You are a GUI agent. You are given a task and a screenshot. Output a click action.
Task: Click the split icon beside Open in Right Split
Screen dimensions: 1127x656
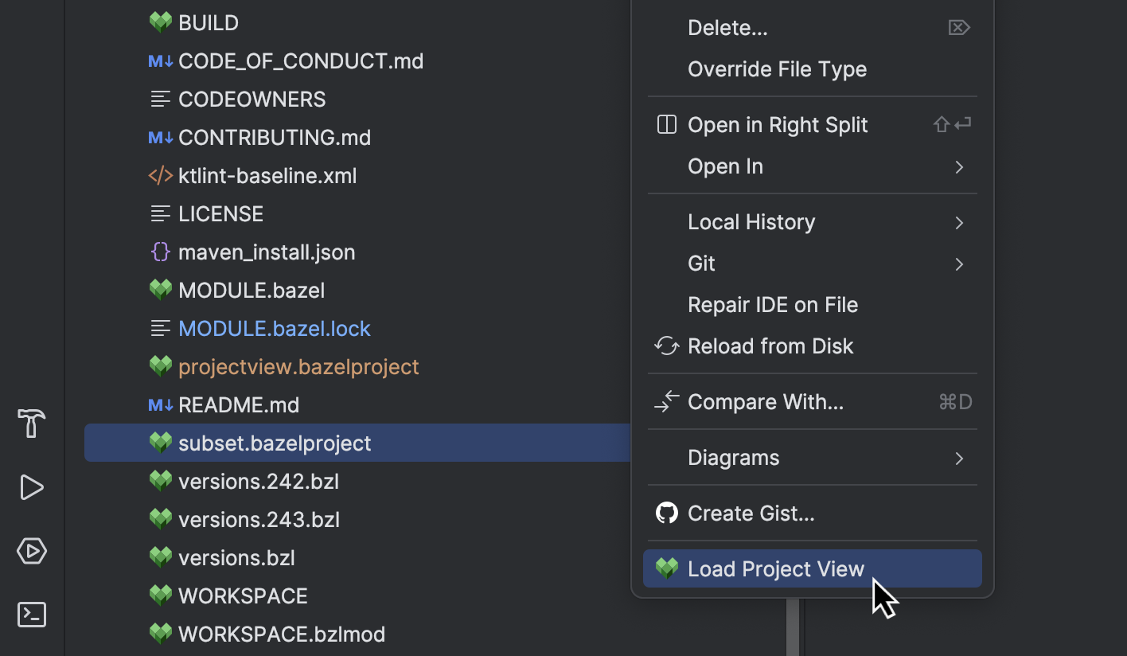[666, 123]
